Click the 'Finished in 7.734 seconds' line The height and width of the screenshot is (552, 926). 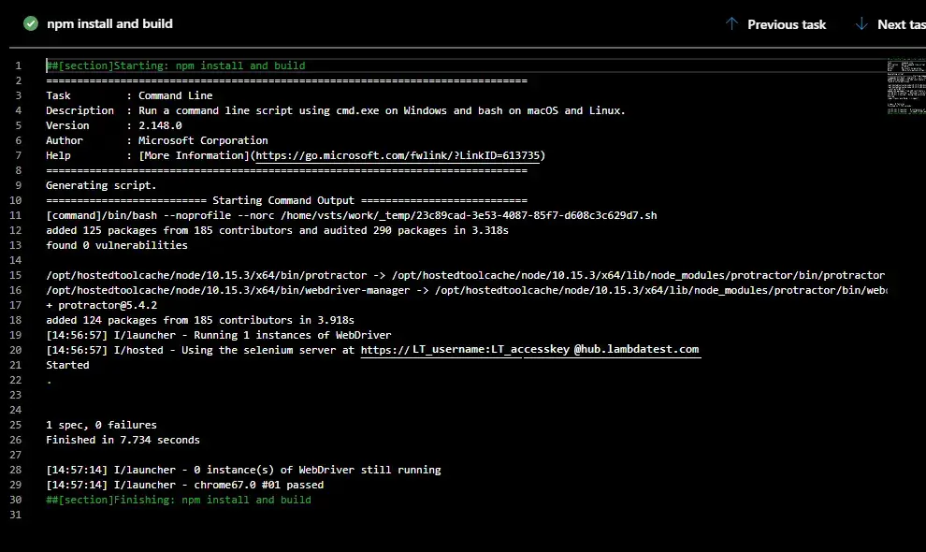coord(123,440)
